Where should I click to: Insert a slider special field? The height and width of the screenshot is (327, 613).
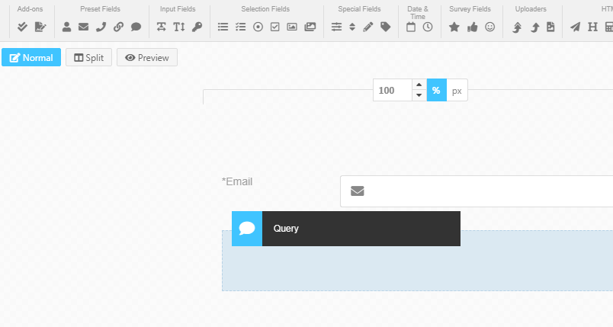click(336, 27)
